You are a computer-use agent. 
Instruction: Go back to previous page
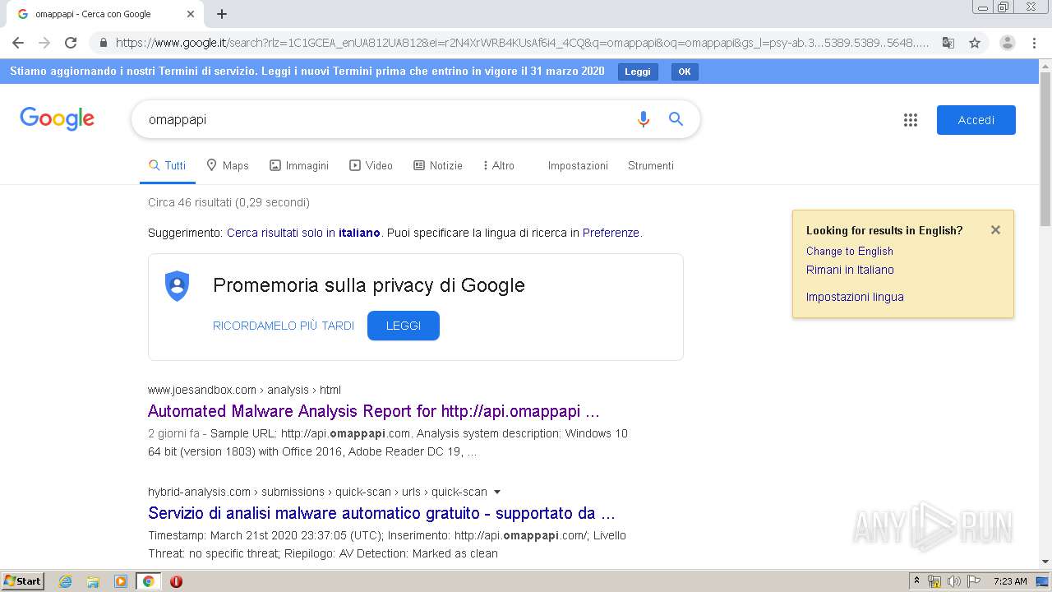pyautogui.click(x=18, y=43)
